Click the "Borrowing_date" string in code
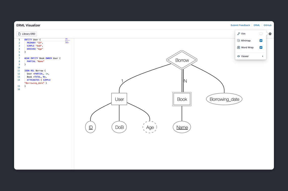288x191 pixels. tap(34, 83)
